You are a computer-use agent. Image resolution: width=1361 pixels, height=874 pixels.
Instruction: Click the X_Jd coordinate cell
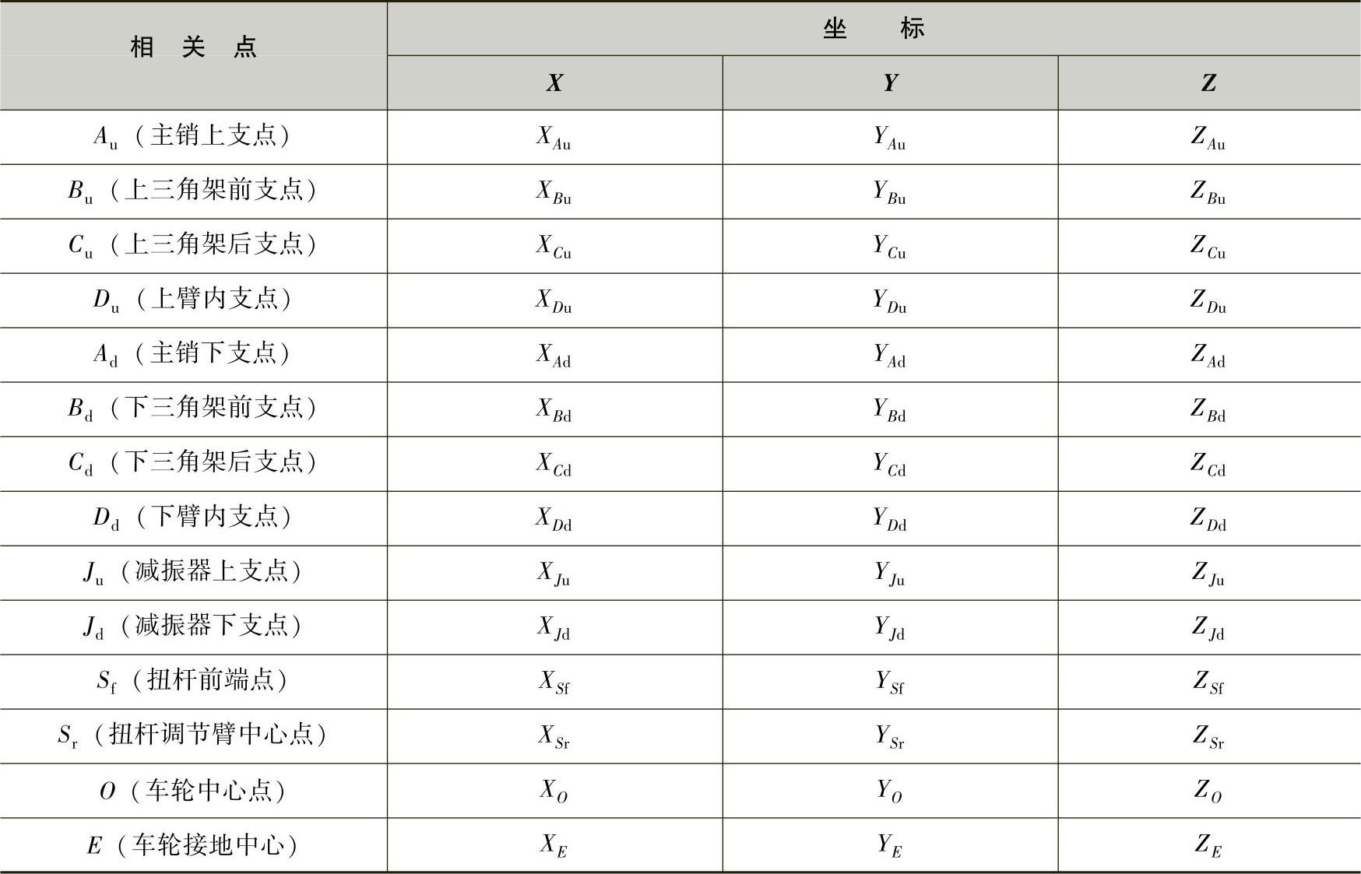coord(554,627)
